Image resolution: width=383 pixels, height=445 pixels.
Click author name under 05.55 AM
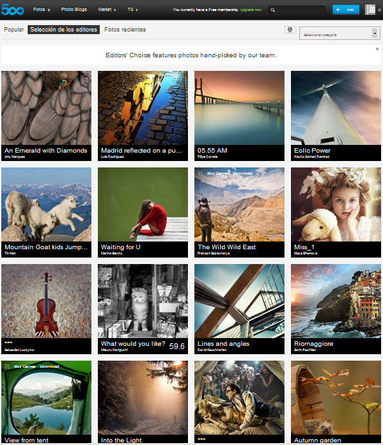click(x=207, y=156)
